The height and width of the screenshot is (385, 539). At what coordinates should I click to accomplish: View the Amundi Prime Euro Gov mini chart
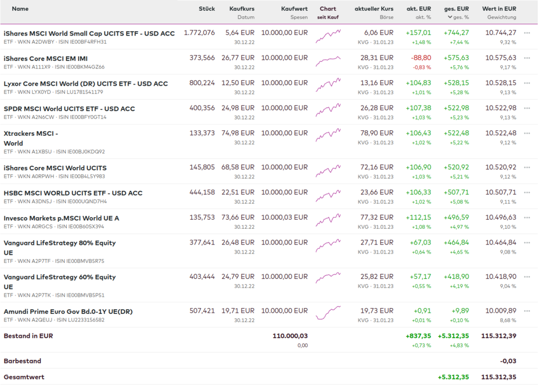(328, 313)
